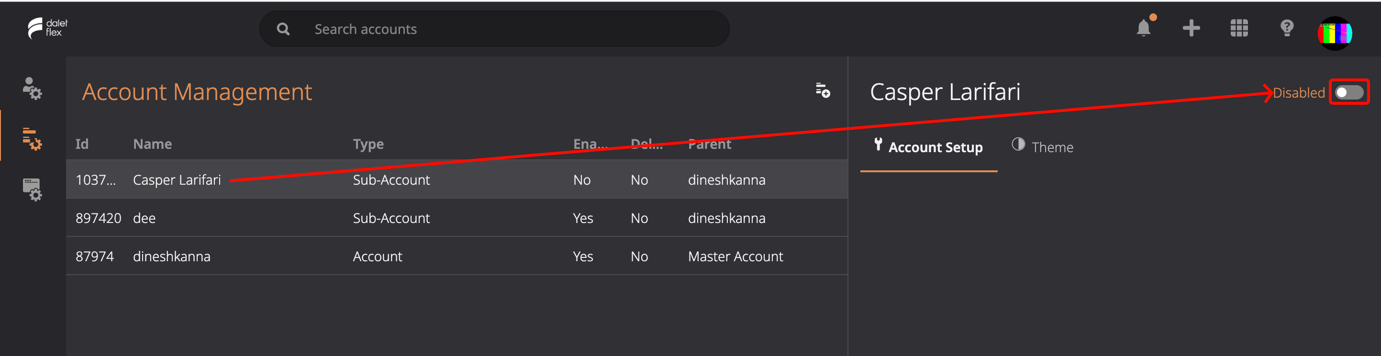Switch to the Account Setup tab
The width and height of the screenshot is (1381, 356).
[928, 147]
